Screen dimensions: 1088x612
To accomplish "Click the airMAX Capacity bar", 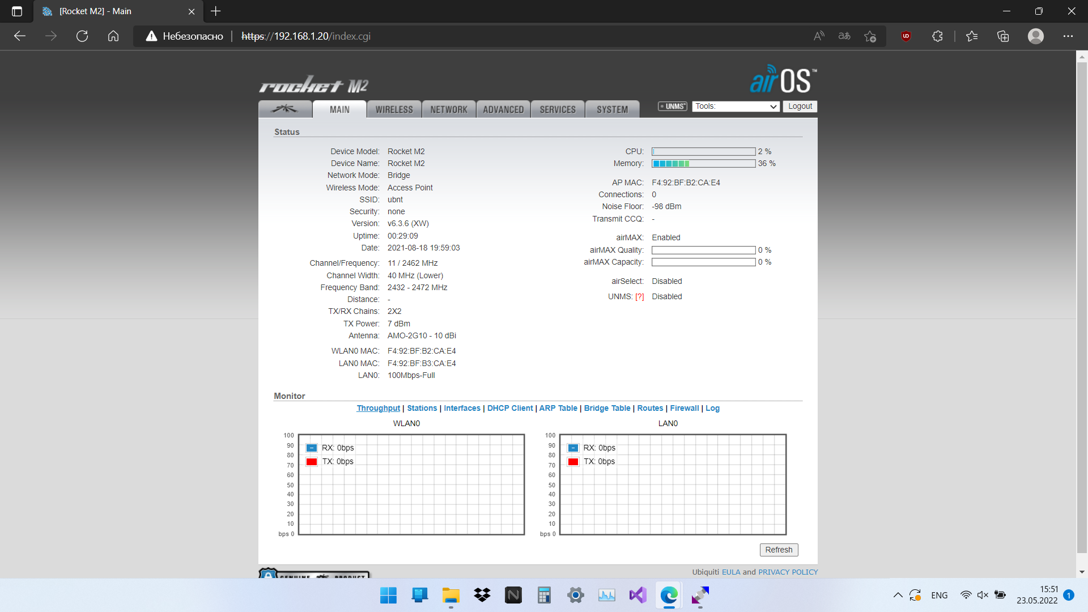I will pos(703,262).
